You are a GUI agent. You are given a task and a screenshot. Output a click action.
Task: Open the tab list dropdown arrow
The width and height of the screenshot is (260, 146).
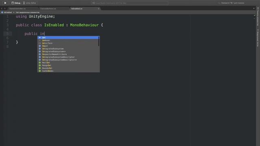tap(254, 9)
